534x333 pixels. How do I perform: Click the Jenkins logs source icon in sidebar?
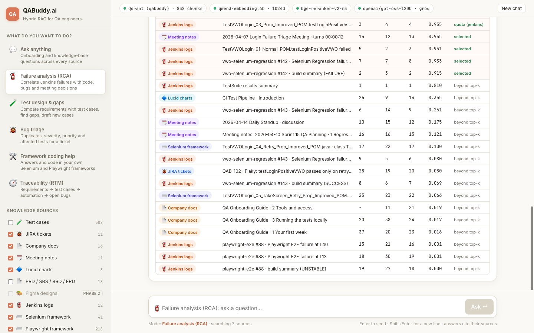[x=19, y=305]
